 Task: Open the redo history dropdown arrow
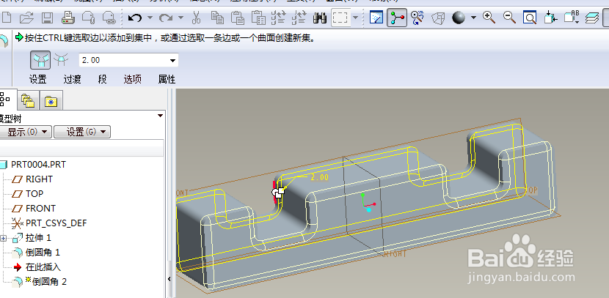click(180, 18)
